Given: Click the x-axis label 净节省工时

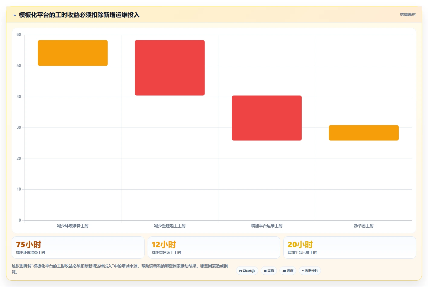Looking at the screenshot, I should [364, 226].
